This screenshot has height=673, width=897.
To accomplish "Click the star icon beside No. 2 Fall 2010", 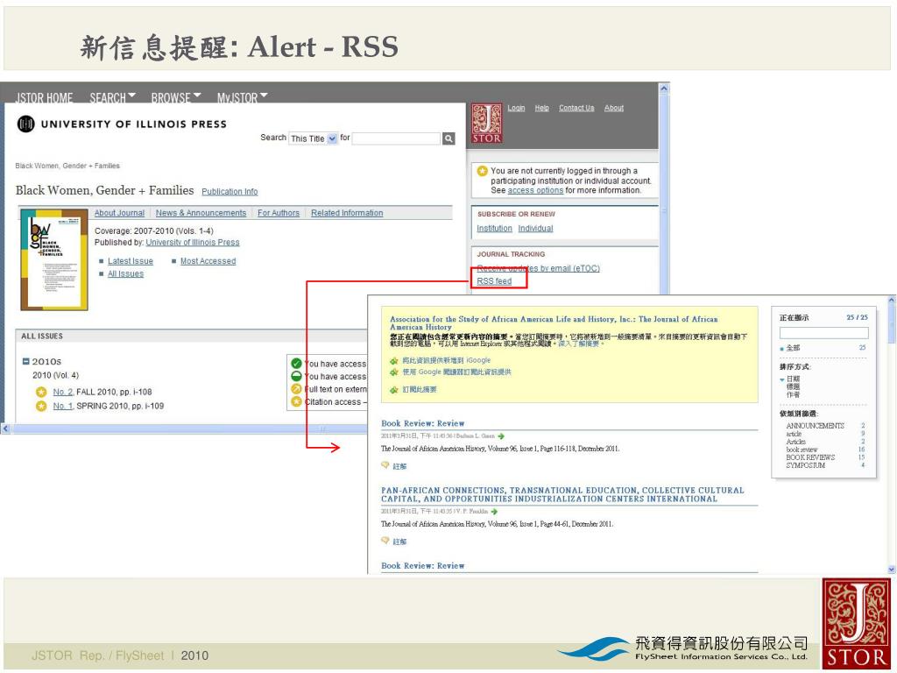I will tap(41, 392).
